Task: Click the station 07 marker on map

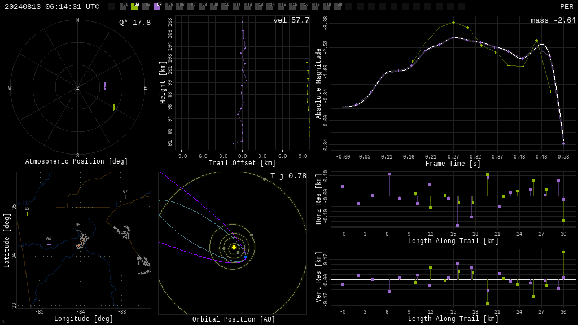Action: click(126, 197)
